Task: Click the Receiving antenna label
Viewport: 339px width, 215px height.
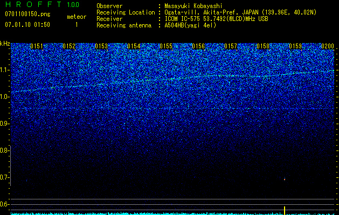Action: [x=124, y=25]
